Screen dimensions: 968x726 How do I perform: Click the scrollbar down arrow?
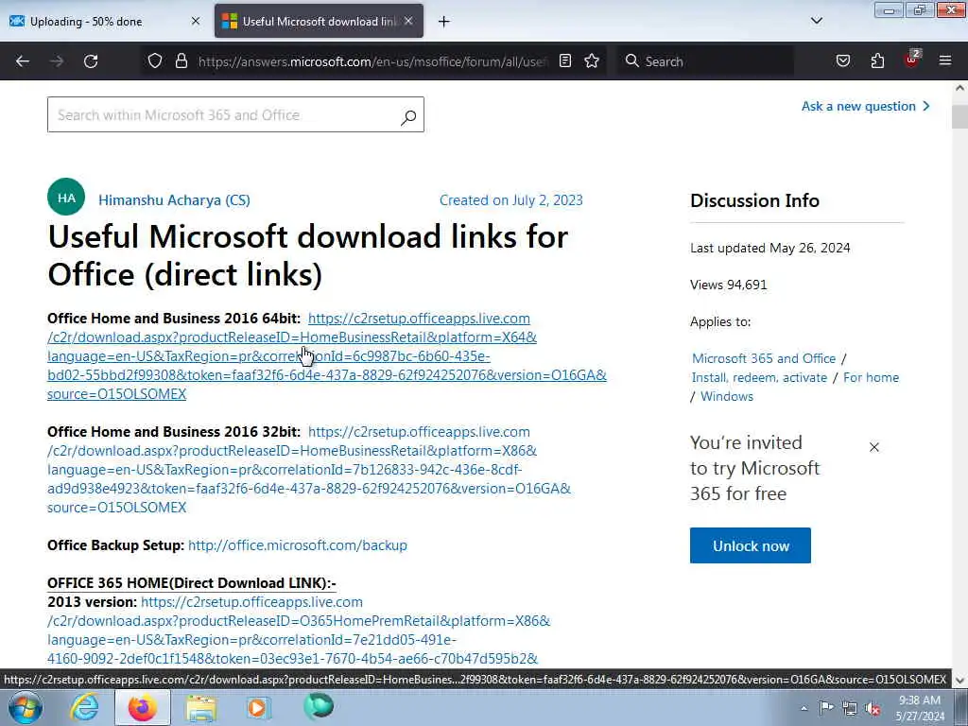pyautogui.click(x=959, y=681)
